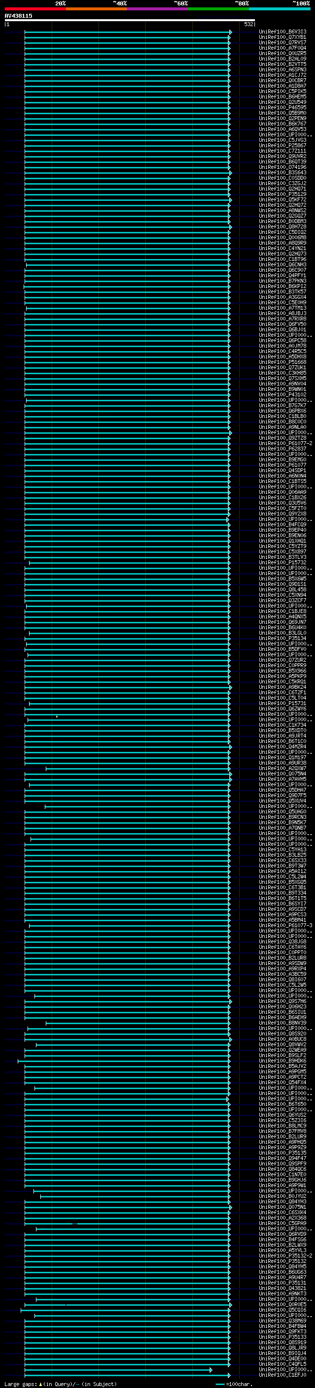Select hit label UniRef100_C7Z111

coord(283,151)
